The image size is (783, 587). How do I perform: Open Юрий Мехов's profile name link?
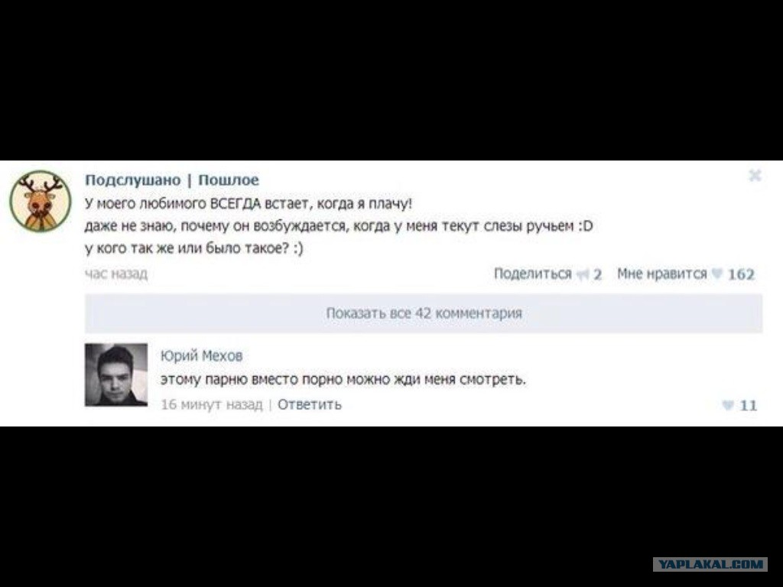pyautogui.click(x=201, y=356)
